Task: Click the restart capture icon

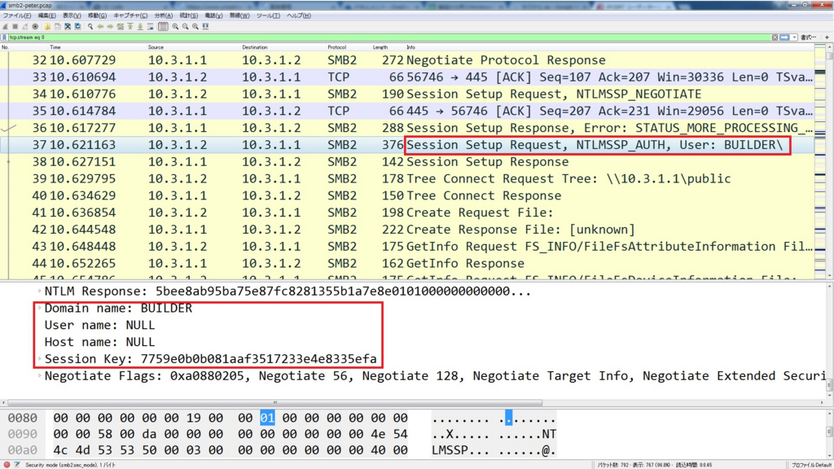Action: (25, 27)
